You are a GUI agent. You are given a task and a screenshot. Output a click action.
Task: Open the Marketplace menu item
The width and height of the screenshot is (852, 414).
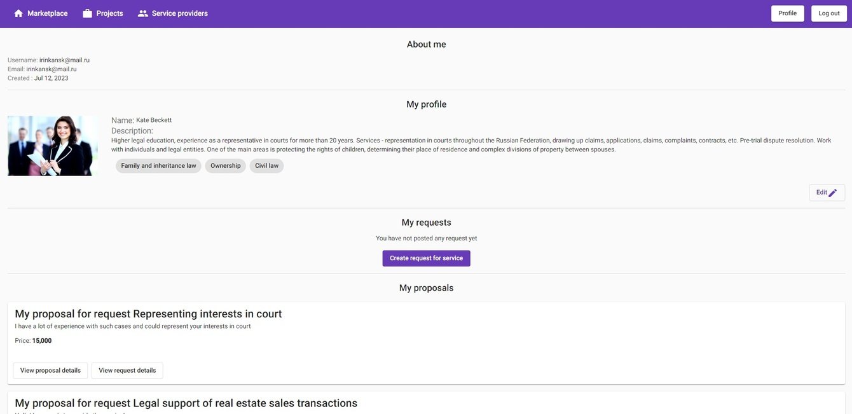47,13
